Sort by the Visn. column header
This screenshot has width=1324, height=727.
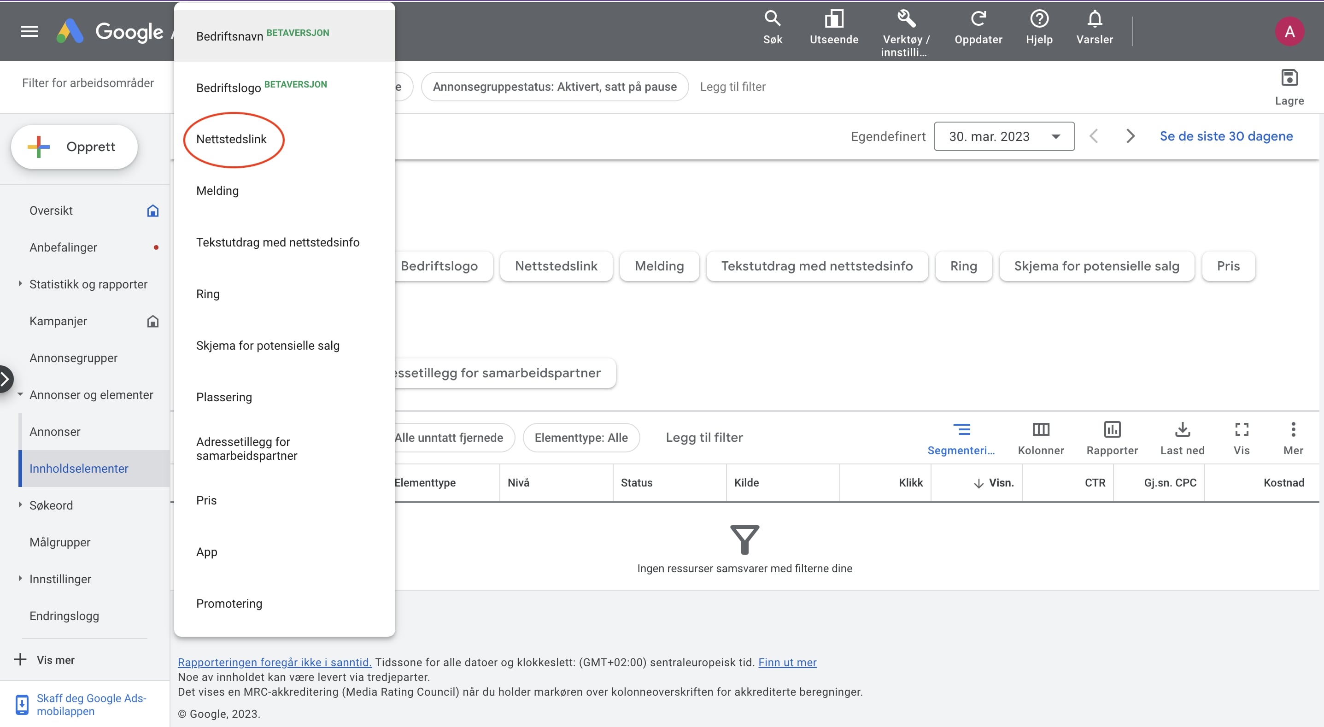pos(1000,483)
